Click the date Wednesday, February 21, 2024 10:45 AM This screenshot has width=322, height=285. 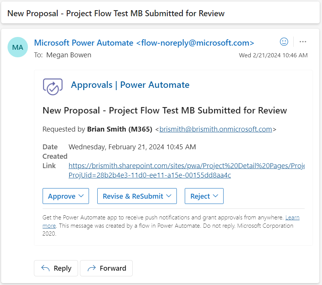pyautogui.click(x=132, y=147)
